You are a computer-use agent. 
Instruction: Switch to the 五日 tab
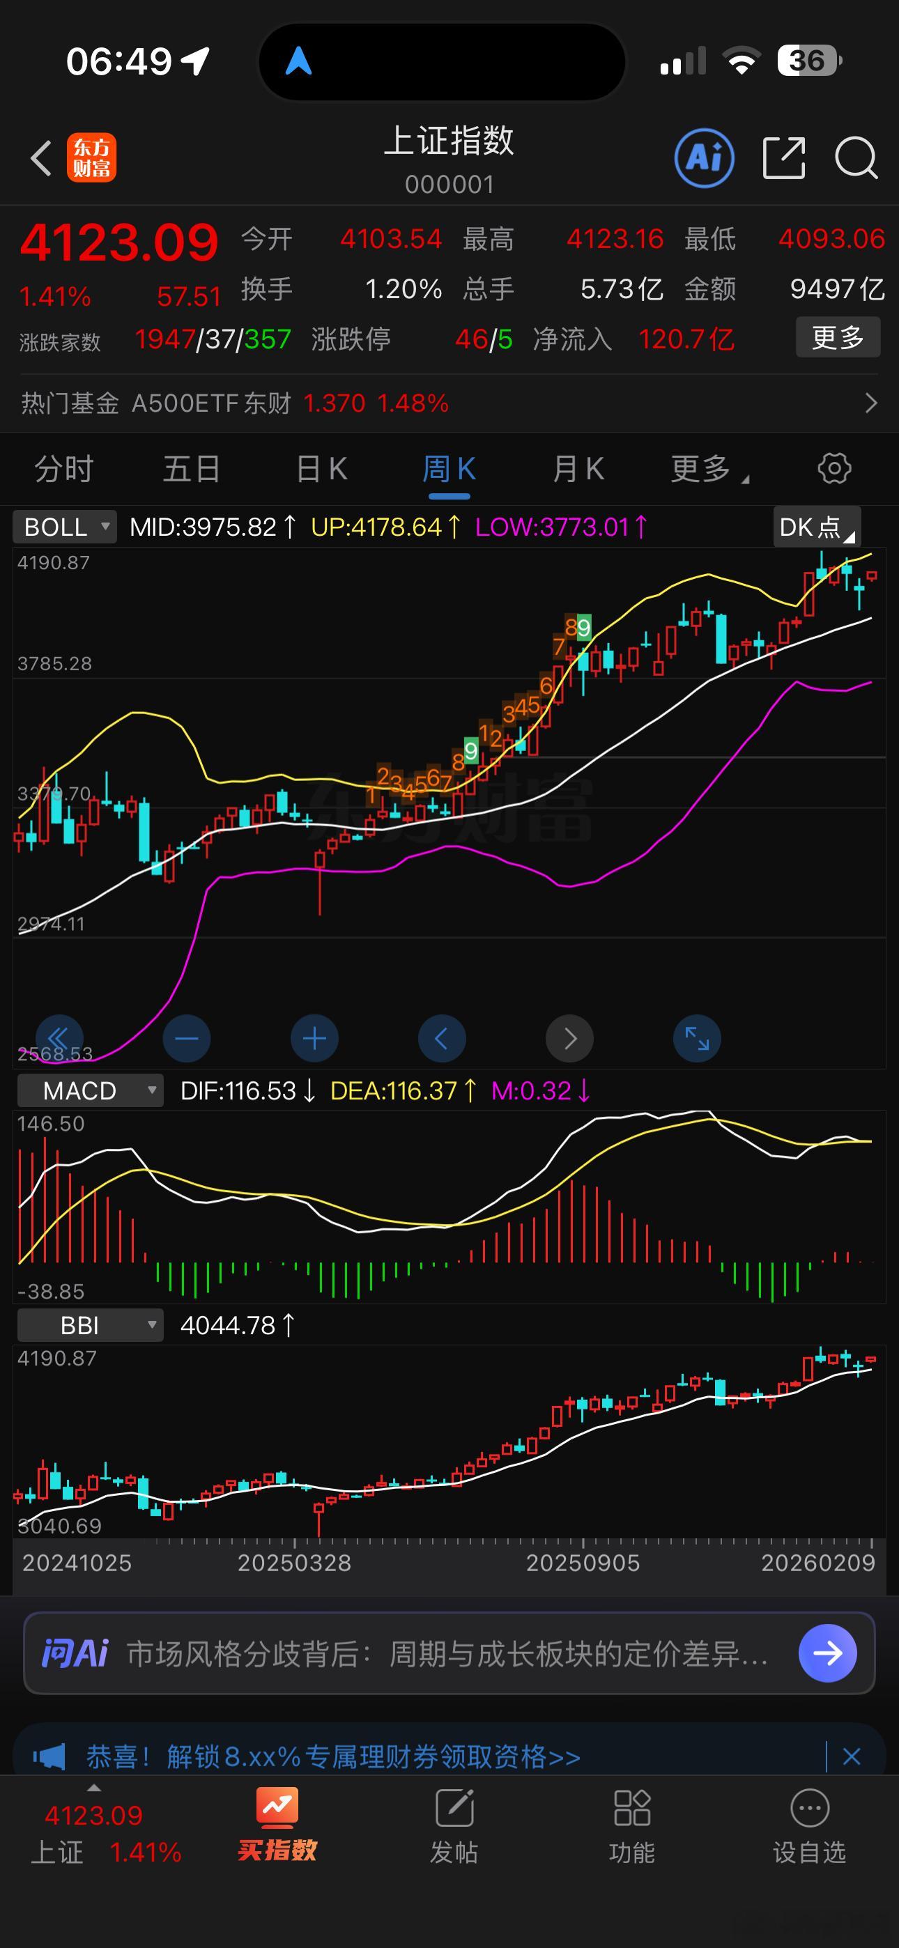click(192, 469)
